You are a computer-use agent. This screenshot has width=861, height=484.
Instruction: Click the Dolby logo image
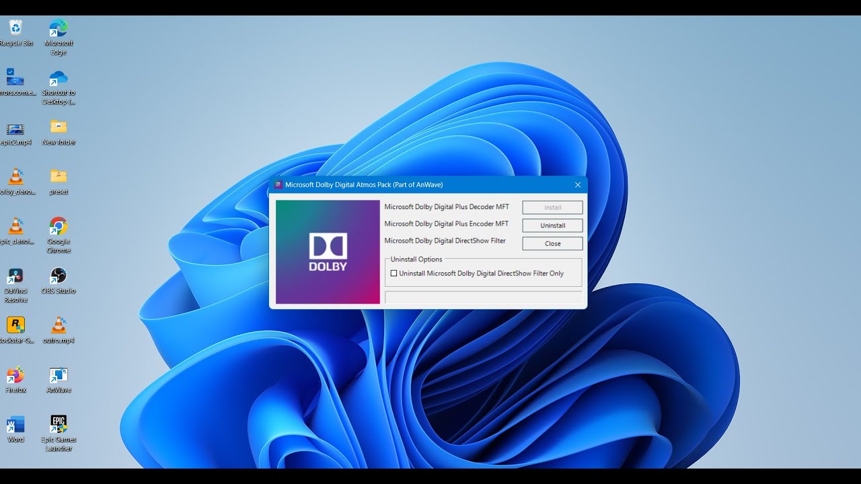[x=328, y=252]
